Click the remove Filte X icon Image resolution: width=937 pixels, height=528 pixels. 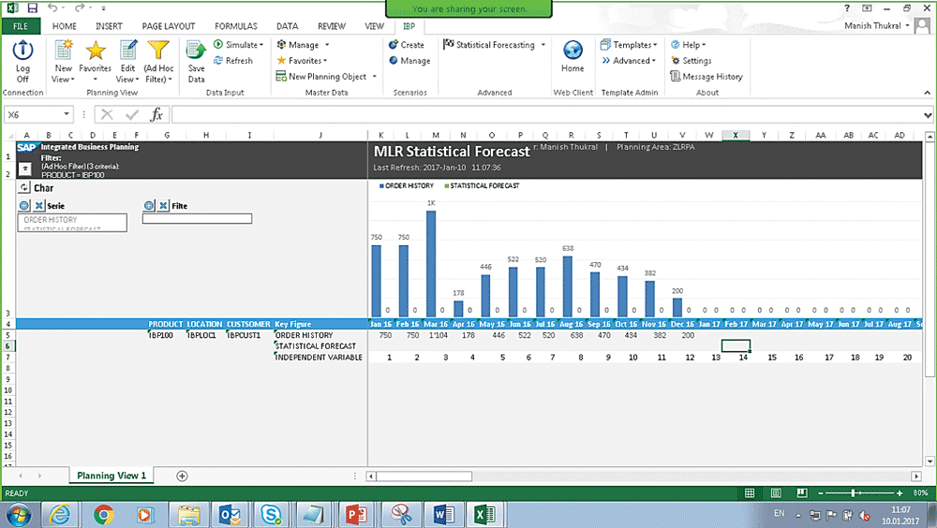163,205
